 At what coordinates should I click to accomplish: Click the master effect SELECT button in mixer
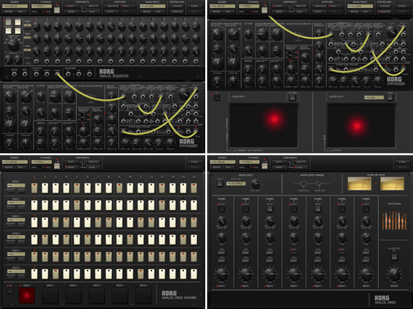(x=220, y=183)
